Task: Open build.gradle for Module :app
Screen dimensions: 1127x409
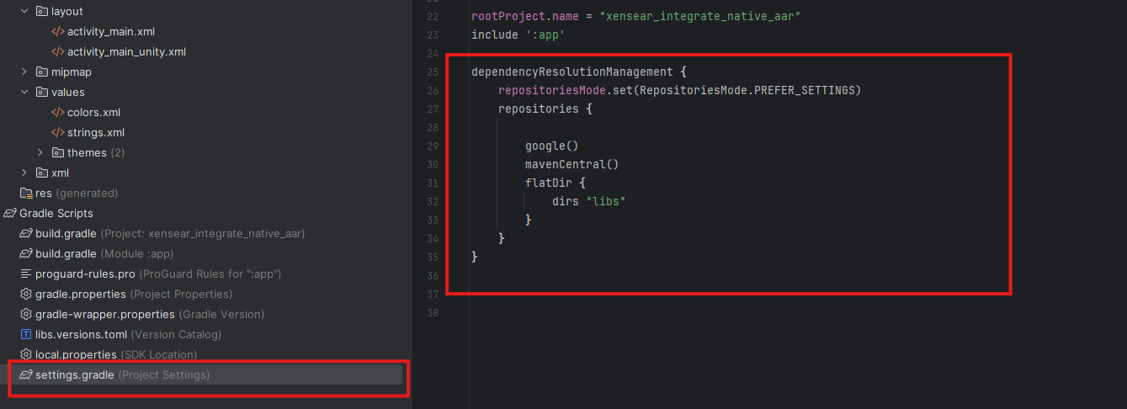Action: pos(66,253)
